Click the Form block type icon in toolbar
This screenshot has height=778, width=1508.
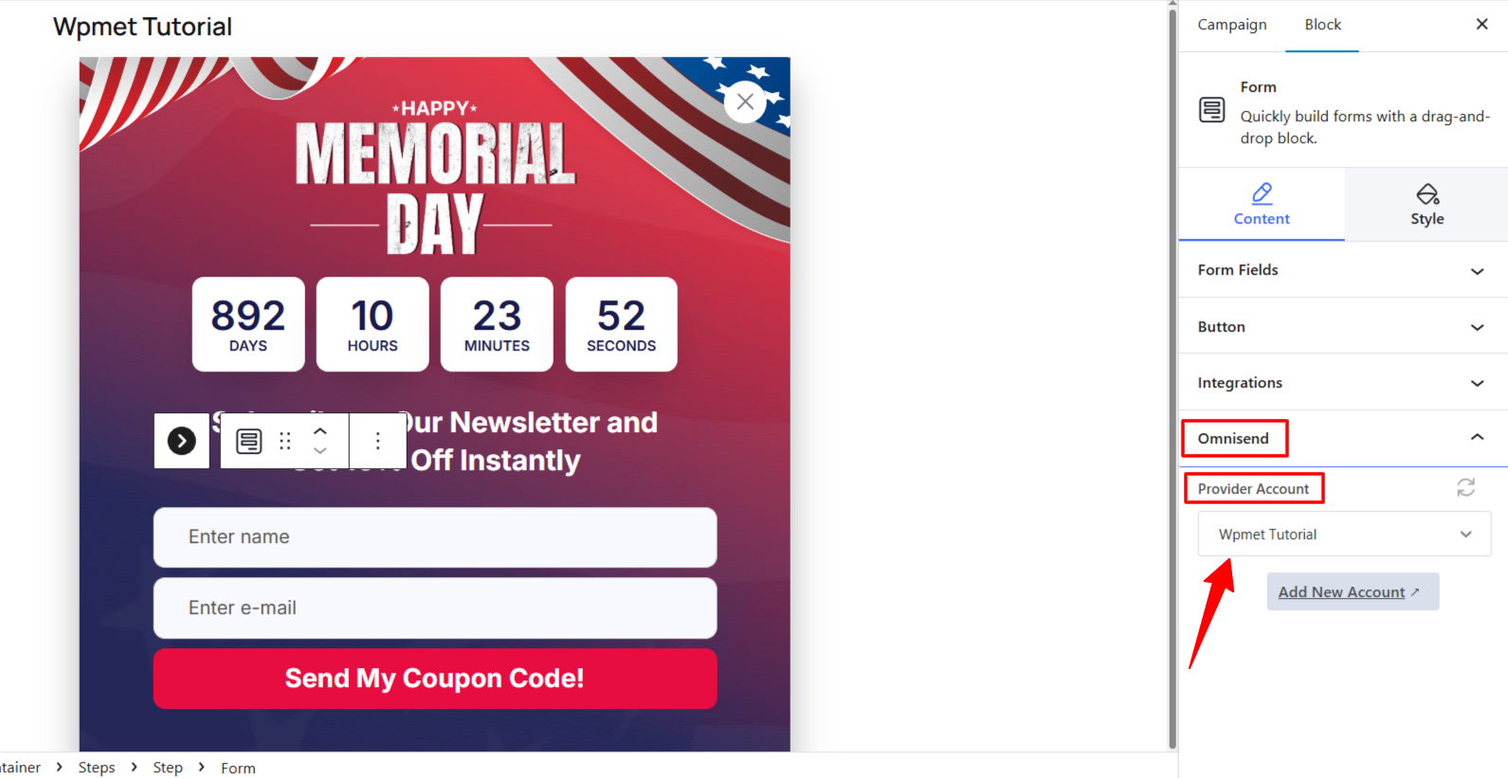coord(249,441)
